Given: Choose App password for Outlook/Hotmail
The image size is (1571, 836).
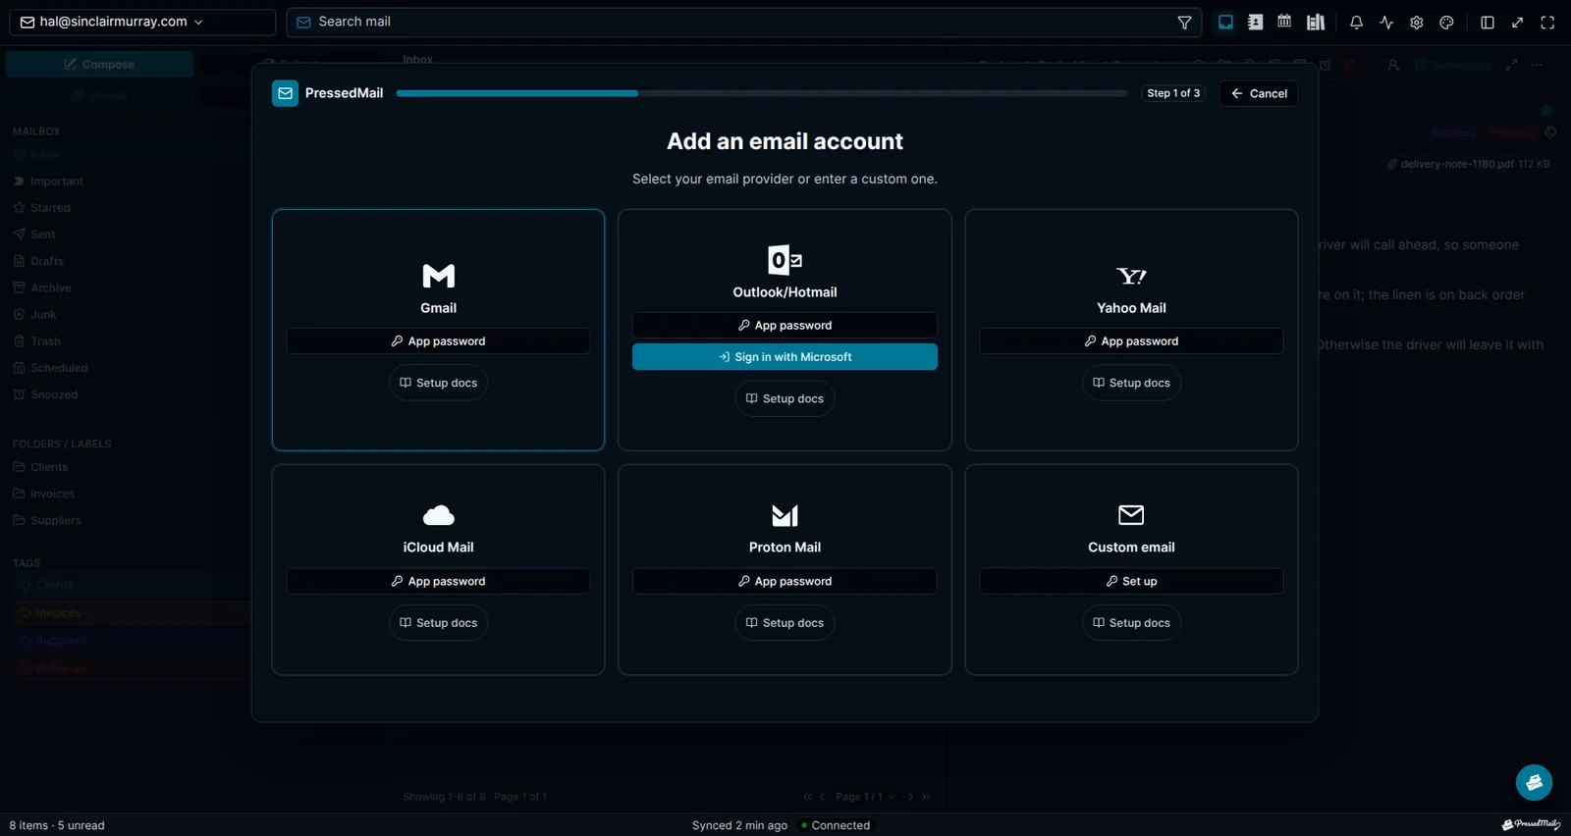Looking at the screenshot, I should pyautogui.click(x=785, y=326).
